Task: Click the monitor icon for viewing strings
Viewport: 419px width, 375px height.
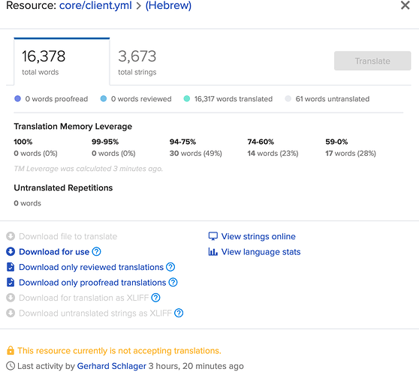Action: [x=213, y=236]
